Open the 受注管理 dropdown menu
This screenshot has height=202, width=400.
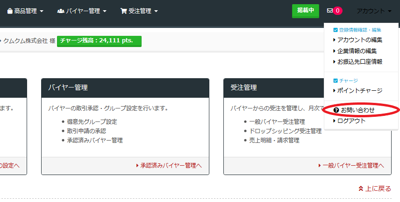click(x=139, y=11)
